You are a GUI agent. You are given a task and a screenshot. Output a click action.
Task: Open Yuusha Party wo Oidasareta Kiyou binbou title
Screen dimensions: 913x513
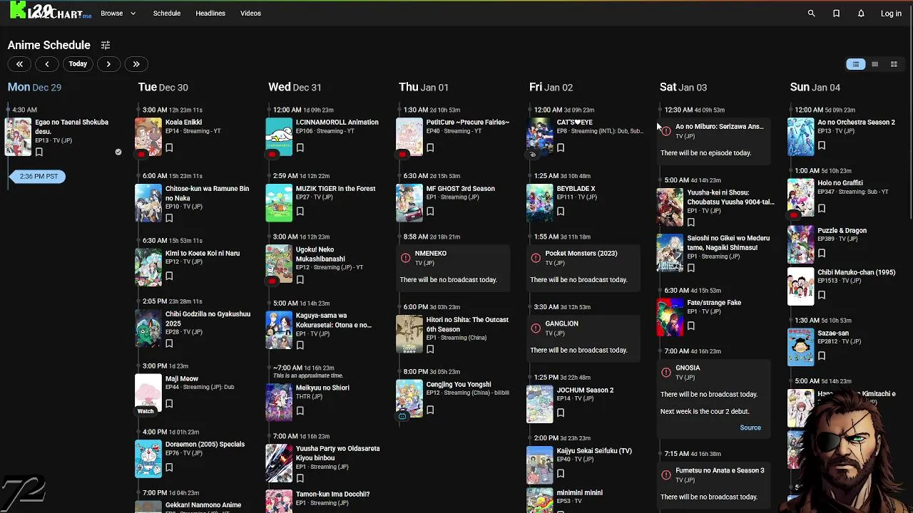(x=337, y=453)
